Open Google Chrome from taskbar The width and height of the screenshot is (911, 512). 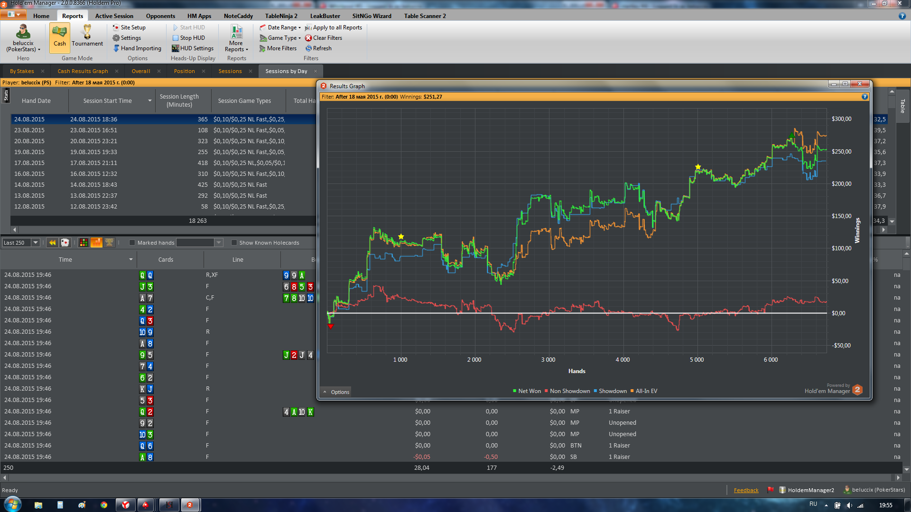(x=104, y=505)
